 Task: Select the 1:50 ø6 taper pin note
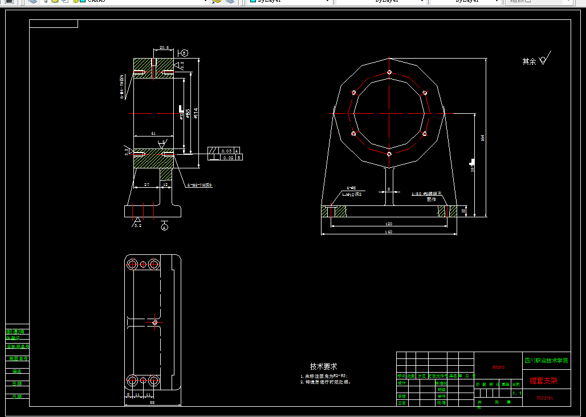click(427, 194)
